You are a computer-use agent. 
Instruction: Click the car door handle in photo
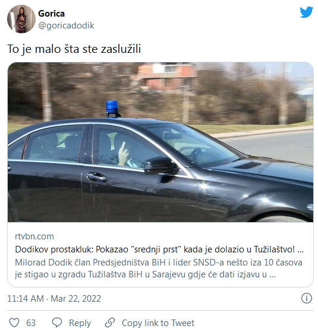click(x=97, y=176)
